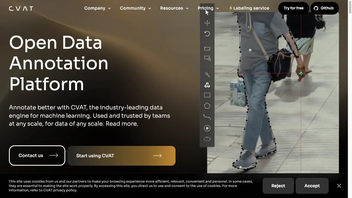The image size is (352, 198).
Task: Click the GitHub logo icon
Action: point(316,8)
